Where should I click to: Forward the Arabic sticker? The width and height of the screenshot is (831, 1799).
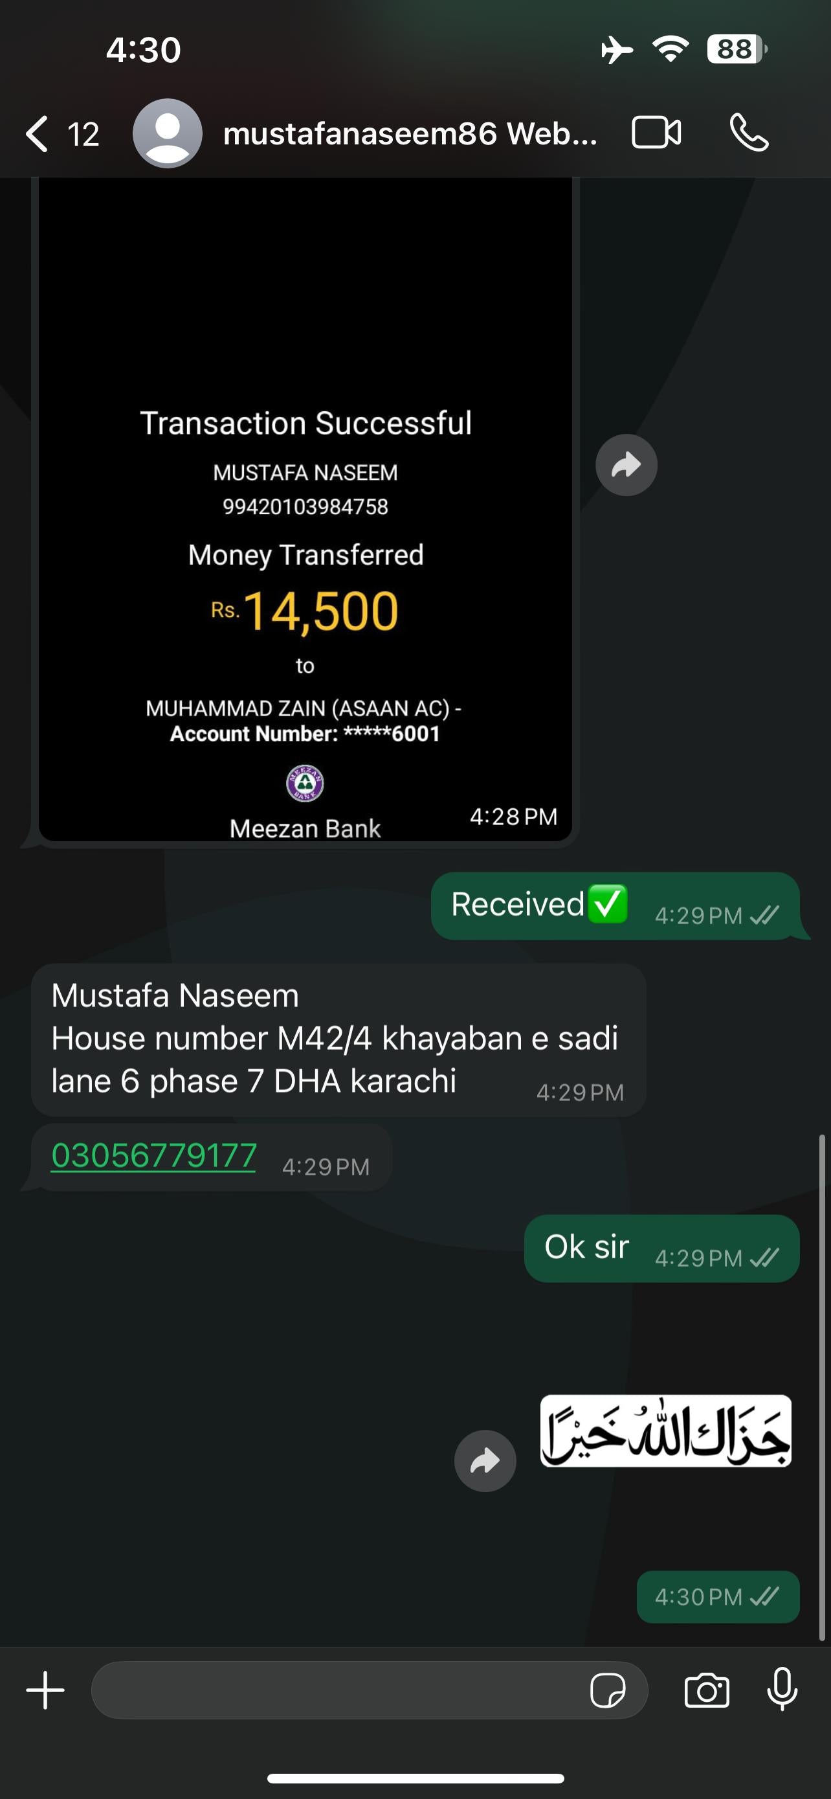pyautogui.click(x=485, y=1460)
